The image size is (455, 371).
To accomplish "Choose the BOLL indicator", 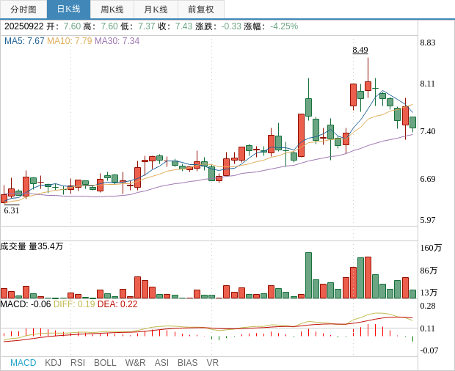I will [105, 363].
